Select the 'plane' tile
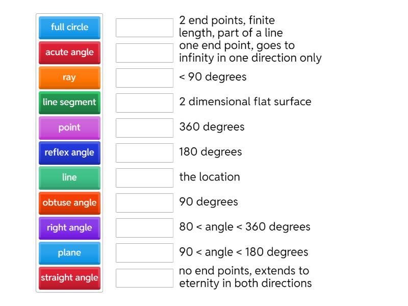 [x=69, y=253]
